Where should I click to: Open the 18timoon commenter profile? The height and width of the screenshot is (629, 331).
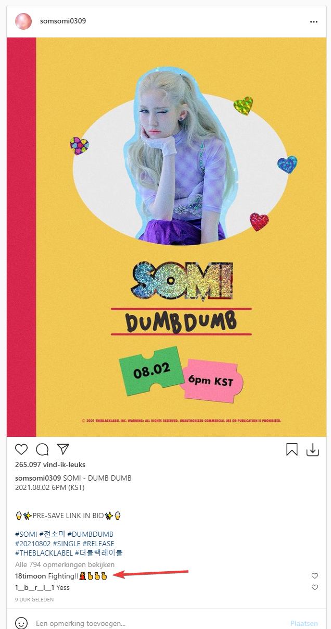click(x=31, y=576)
